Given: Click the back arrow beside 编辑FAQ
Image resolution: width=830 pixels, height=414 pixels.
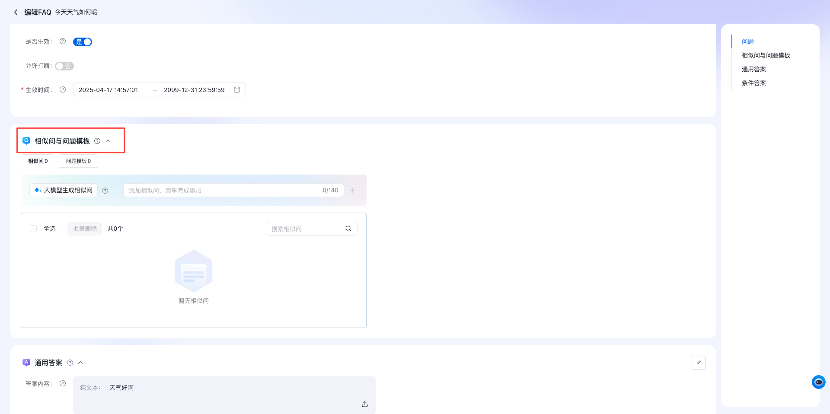Looking at the screenshot, I should coord(16,12).
